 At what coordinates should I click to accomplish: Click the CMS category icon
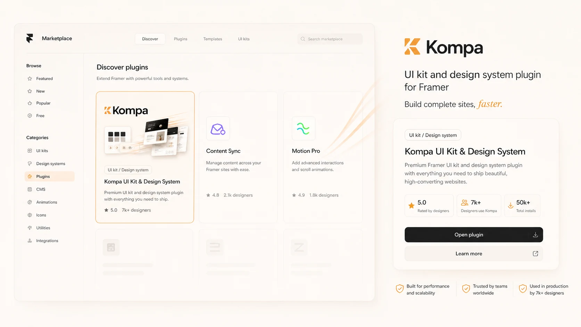tap(30, 189)
